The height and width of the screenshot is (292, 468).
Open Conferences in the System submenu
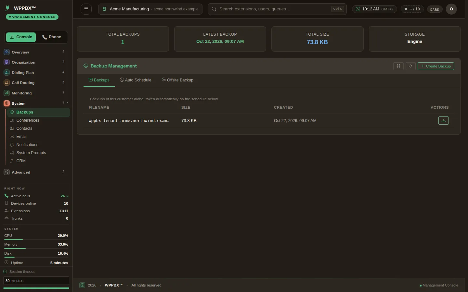(38, 120)
